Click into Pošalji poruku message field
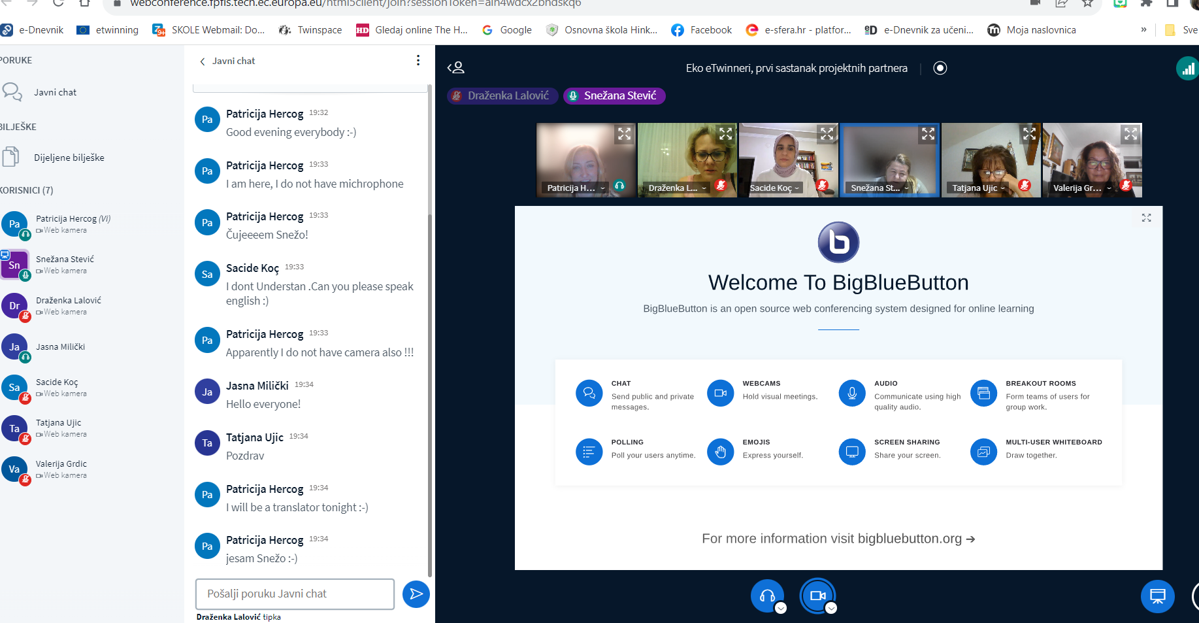 click(x=295, y=594)
